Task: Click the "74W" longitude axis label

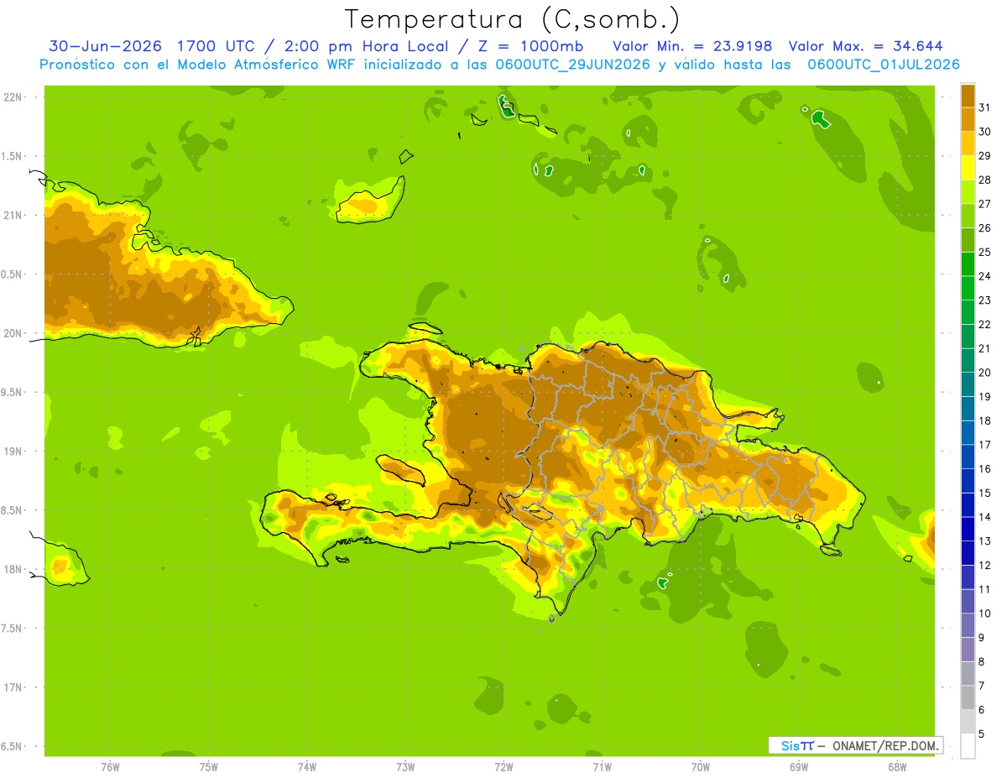Action: (x=307, y=767)
